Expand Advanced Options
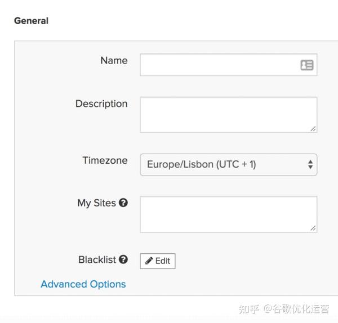338x323 pixels. click(83, 284)
